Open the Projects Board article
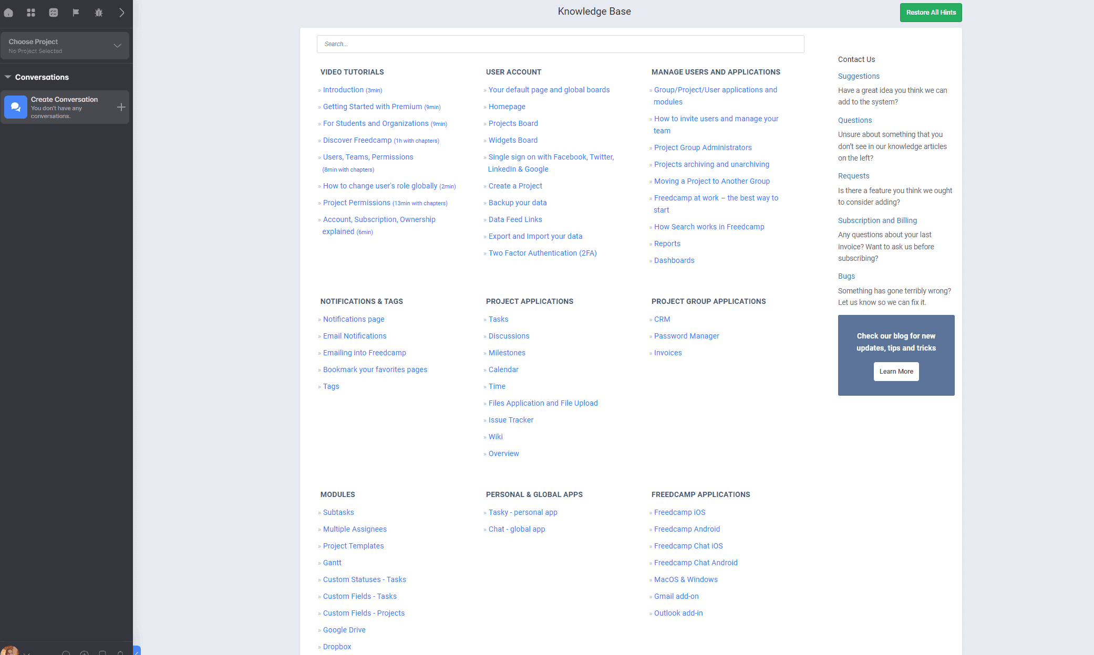Screen dimensions: 1094x655 point(513,124)
